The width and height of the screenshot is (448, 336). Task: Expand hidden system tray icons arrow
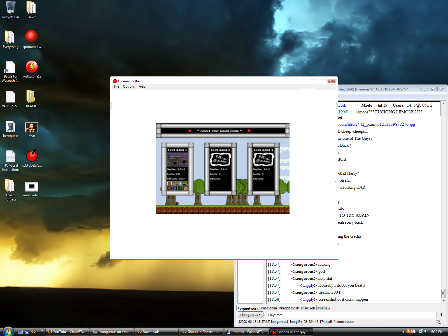click(403, 332)
